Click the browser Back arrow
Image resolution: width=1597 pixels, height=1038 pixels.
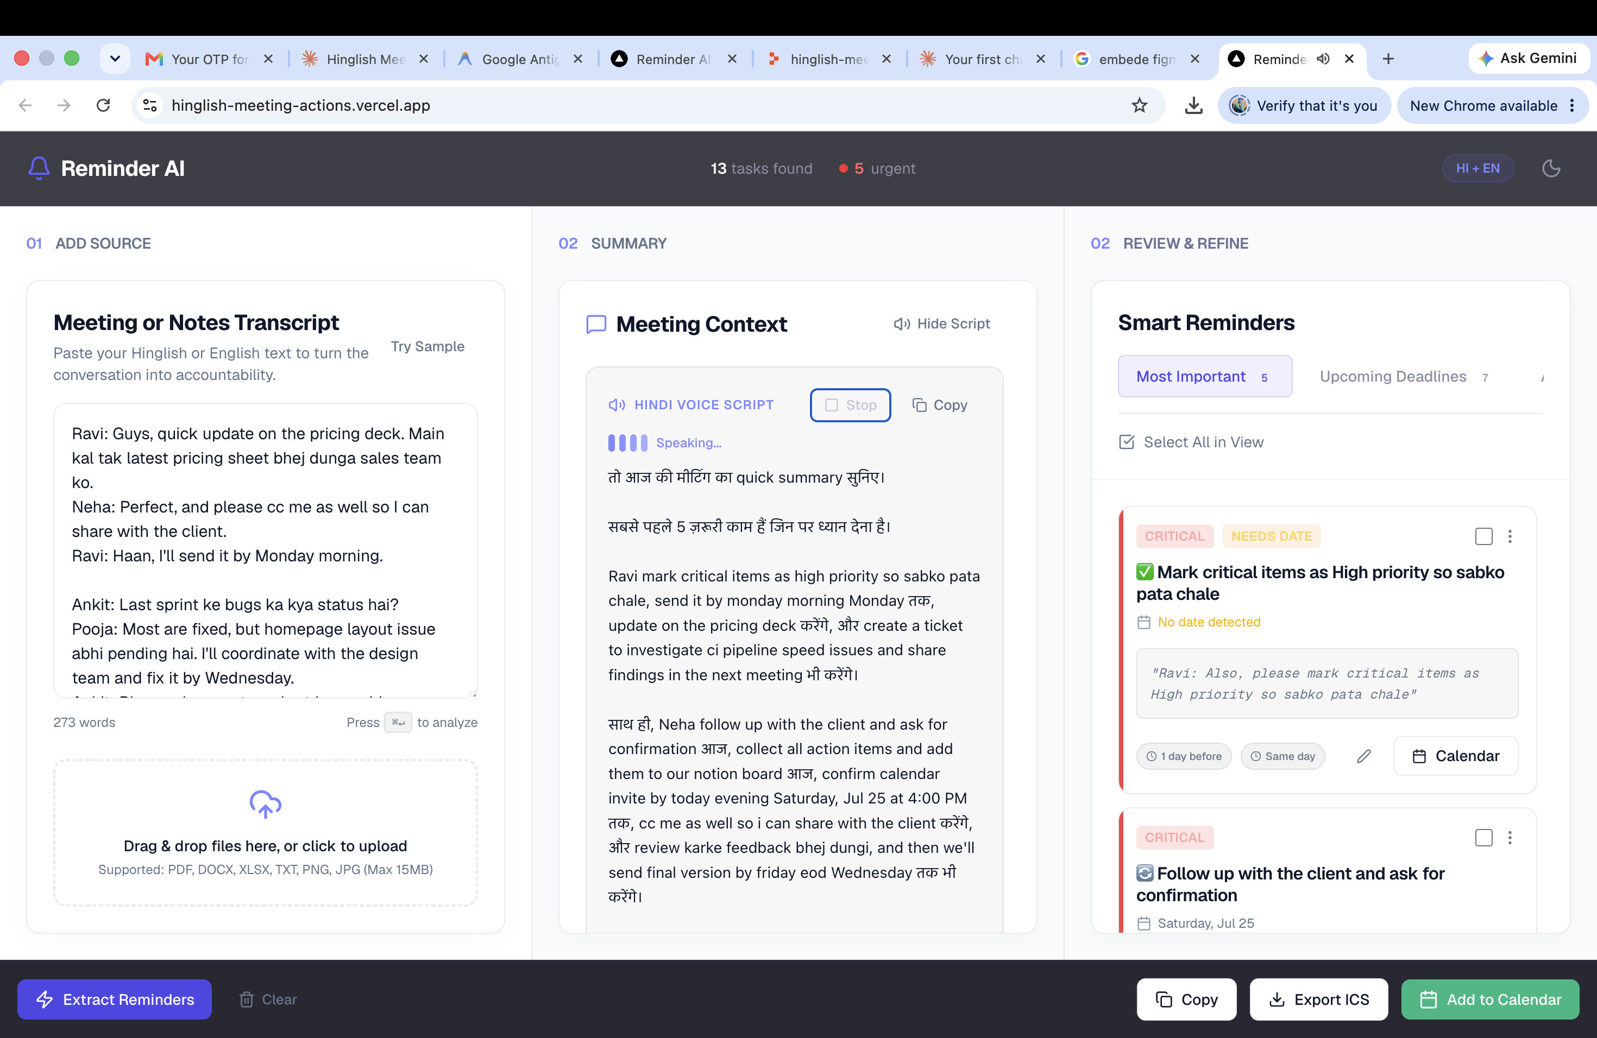point(26,105)
